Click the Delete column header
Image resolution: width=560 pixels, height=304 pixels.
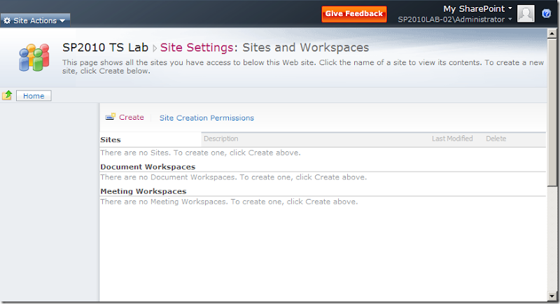(496, 139)
